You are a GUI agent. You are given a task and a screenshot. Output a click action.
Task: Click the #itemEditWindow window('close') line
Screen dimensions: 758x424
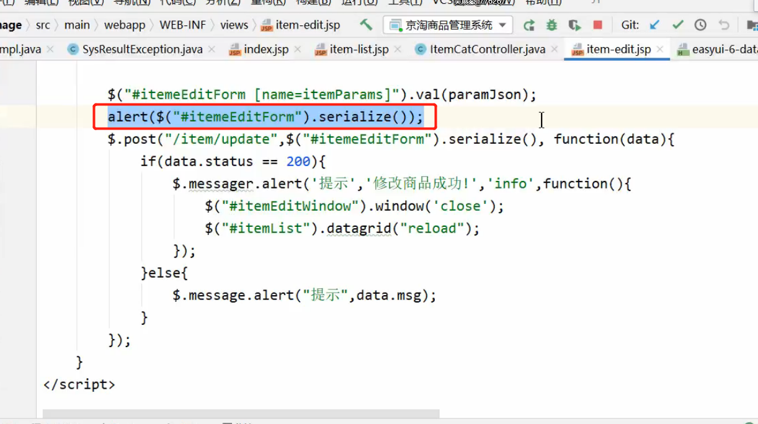pyautogui.click(x=355, y=206)
